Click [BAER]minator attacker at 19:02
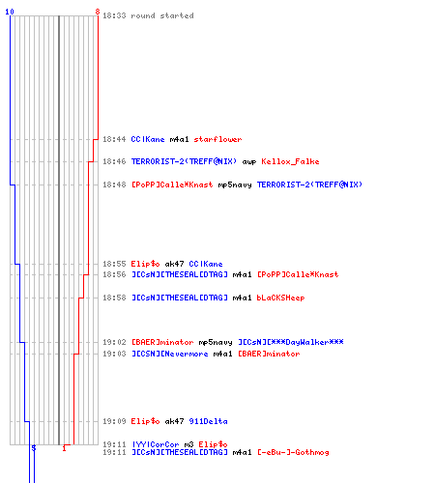The height and width of the screenshot is (483, 435). pos(162,342)
